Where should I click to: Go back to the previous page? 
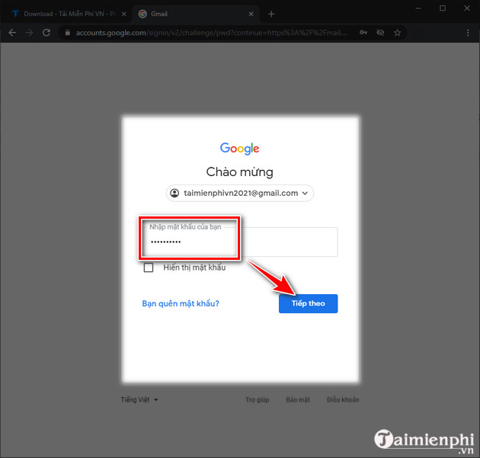point(12,33)
